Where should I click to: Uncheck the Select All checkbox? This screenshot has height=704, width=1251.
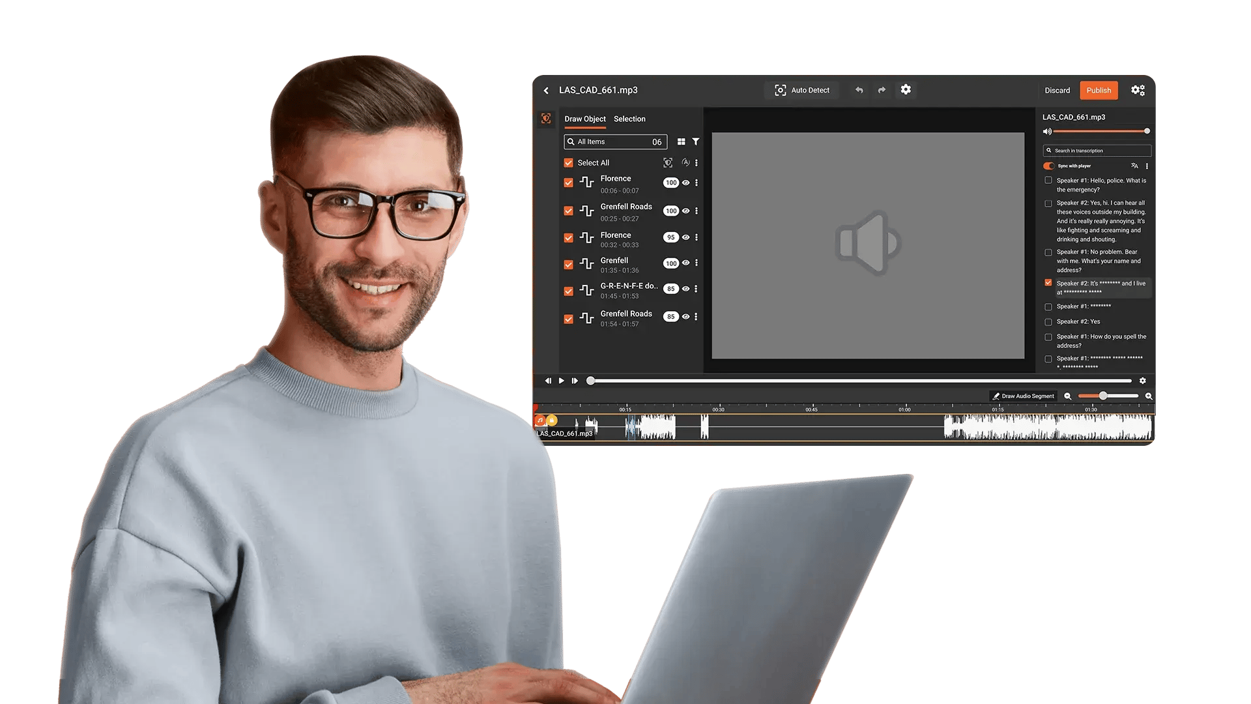(568, 163)
